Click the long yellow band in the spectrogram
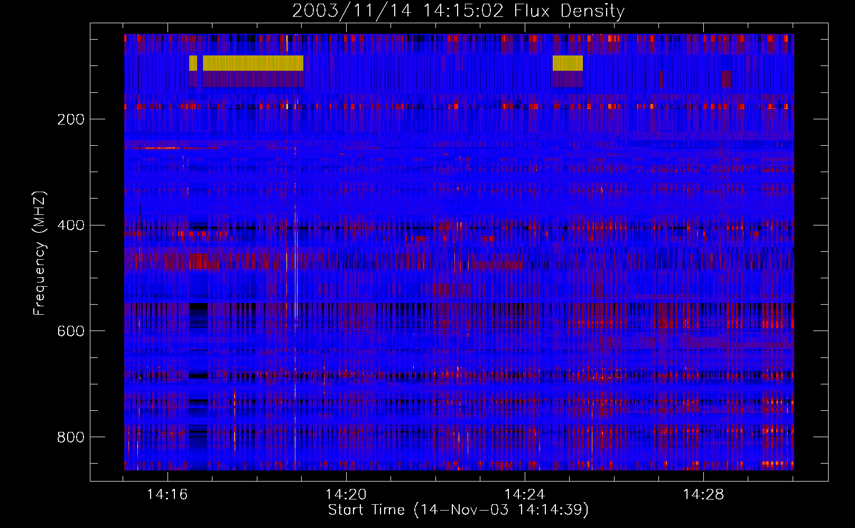 253,63
